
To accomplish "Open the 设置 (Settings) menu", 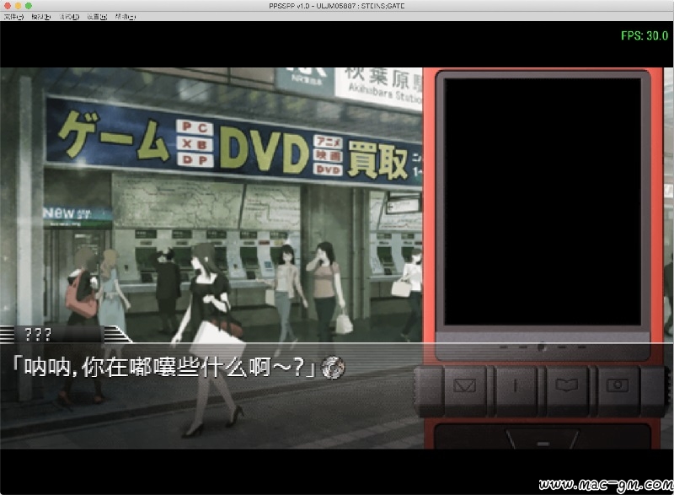I will point(97,17).
